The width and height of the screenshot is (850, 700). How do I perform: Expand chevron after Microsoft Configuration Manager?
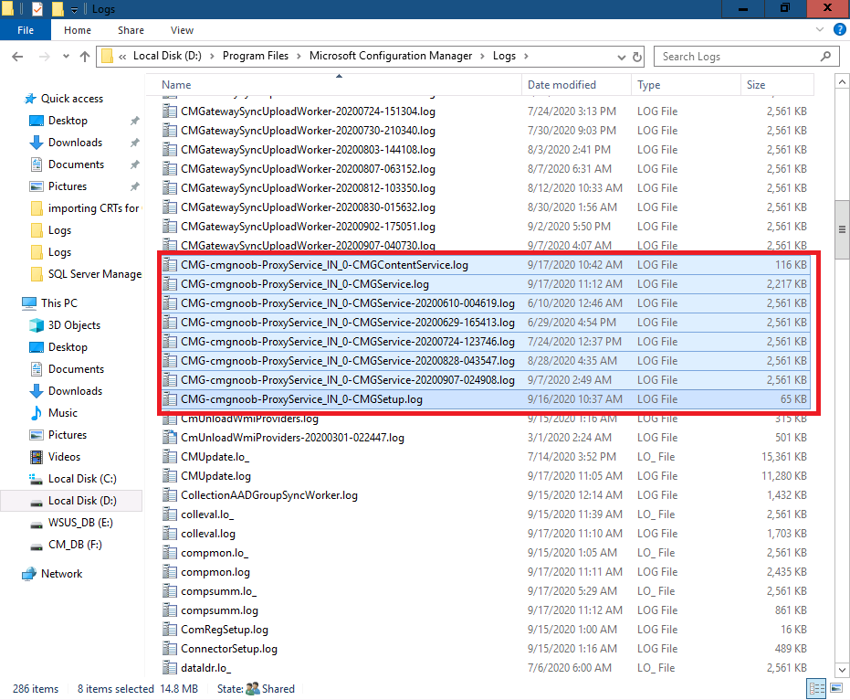pos(482,56)
